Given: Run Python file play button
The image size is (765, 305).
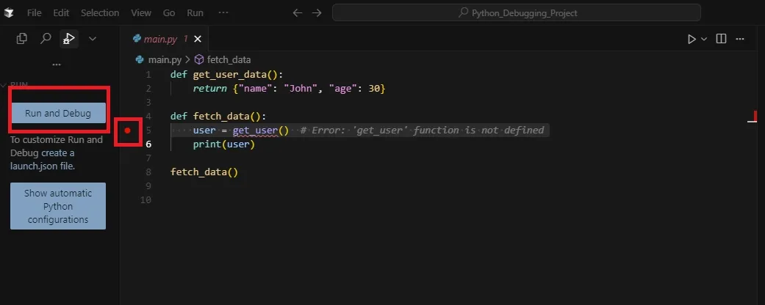Looking at the screenshot, I should click(692, 39).
